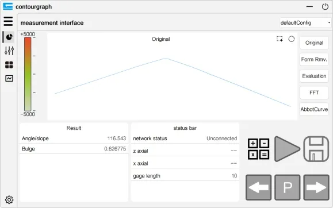
Task: Select the pie chart measurement icon
Action: click(x=9, y=37)
